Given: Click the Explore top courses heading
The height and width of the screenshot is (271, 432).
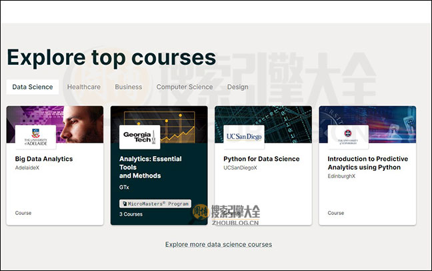Looking at the screenshot, I should (x=111, y=58).
